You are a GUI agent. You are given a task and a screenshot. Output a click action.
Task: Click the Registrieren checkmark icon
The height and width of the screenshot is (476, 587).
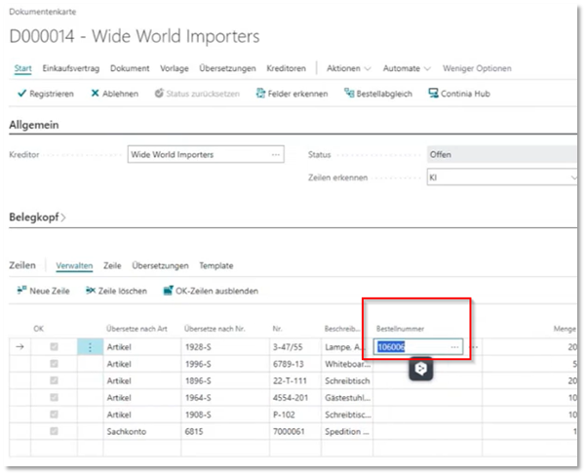(21, 94)
